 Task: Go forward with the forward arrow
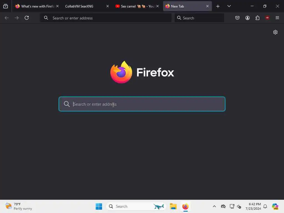17,18
